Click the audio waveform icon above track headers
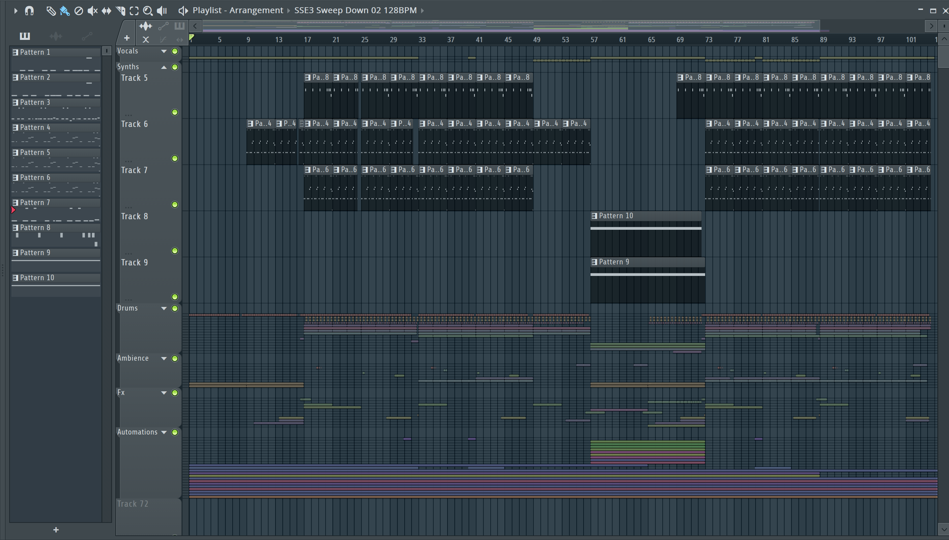This screenshot has width=949, height=540. (x=146, y=26)
